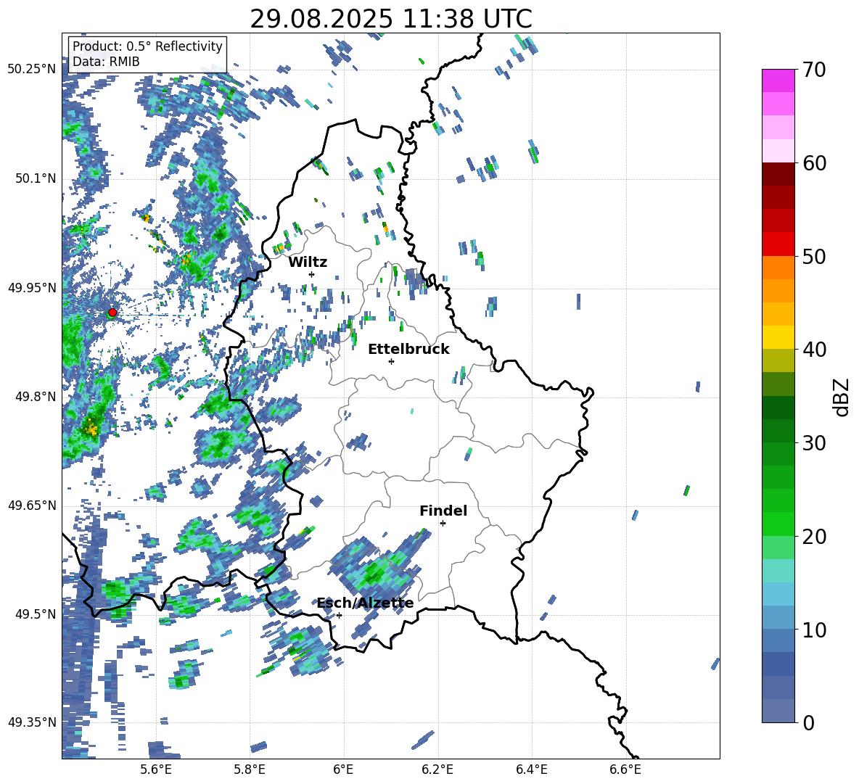859x784 pixels.
Task: Click the 70 tick on the colorbar
Action: [x=815, y=70]
